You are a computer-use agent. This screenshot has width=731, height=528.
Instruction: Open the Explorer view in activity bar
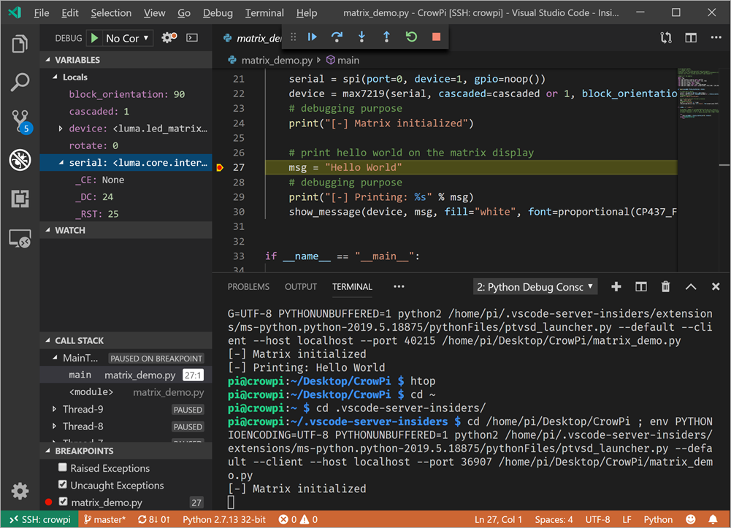coord(20,45)
